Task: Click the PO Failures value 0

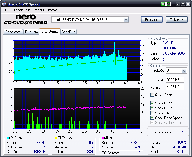Action: click(x=139, y=153)
